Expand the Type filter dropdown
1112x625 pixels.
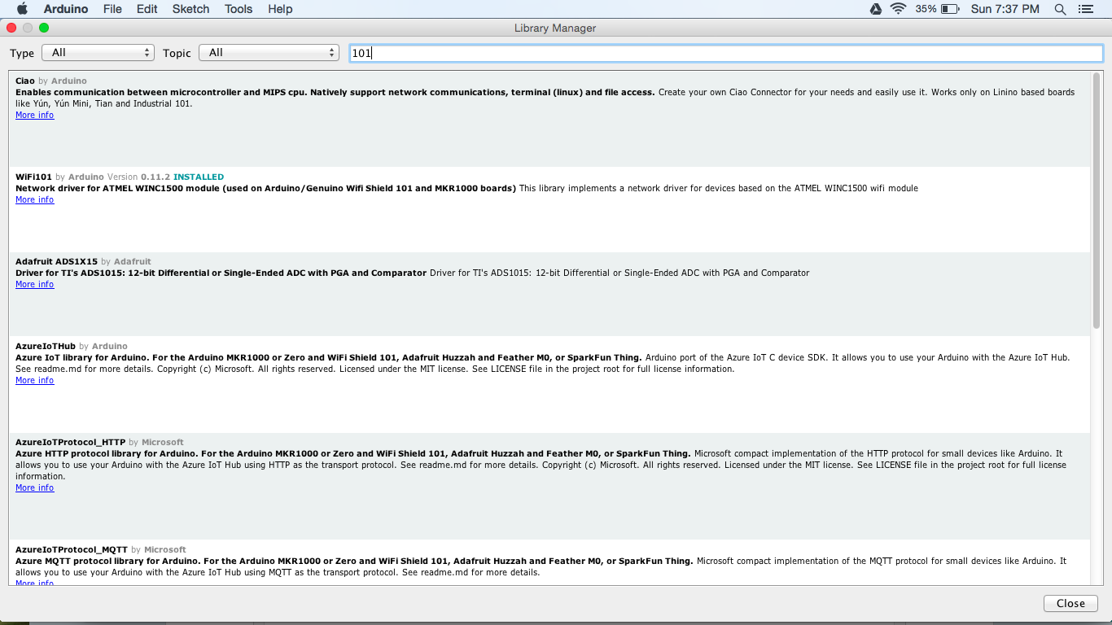click(98, 53)
